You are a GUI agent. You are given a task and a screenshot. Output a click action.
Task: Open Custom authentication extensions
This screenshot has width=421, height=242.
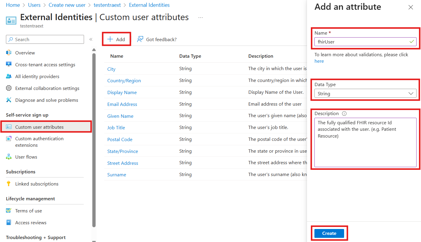[39, 141]
